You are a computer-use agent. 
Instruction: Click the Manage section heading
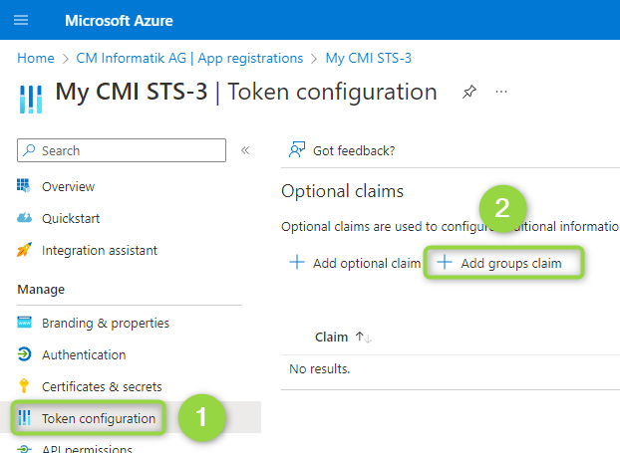[41, 289]
